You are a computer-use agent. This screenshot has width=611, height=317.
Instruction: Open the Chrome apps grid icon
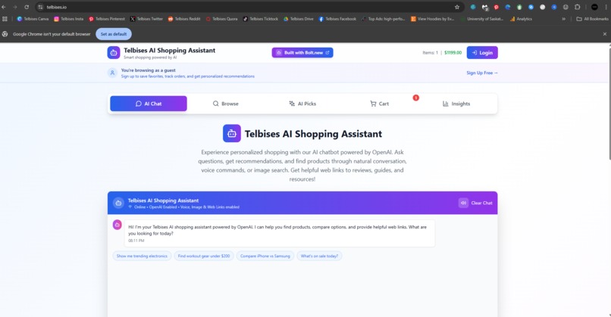[5, 19]
